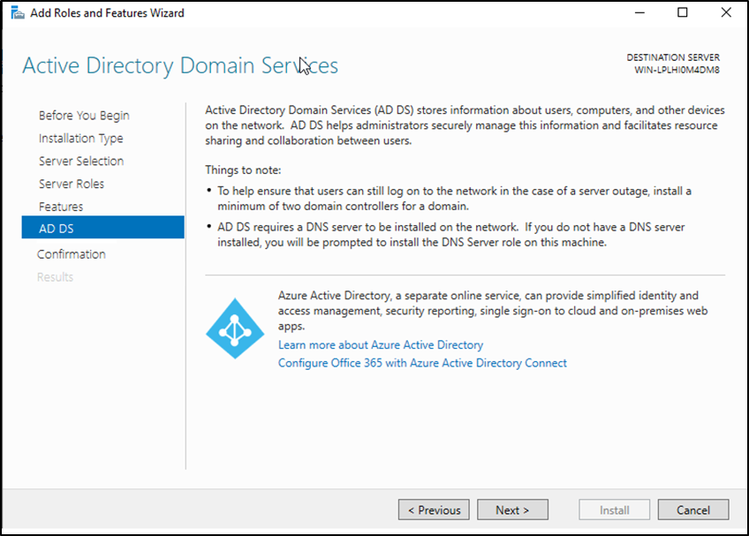The width and height of the screenshot is (749, 536).
Task: Switch to the Server Selection page
Action: pos(81,162)
